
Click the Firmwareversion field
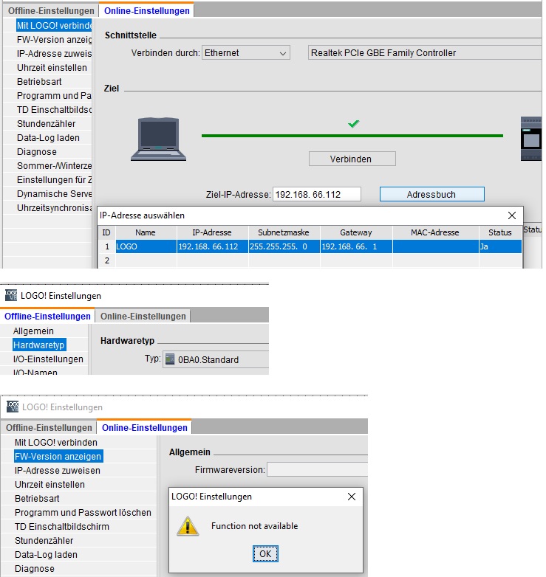click(317, 469)
